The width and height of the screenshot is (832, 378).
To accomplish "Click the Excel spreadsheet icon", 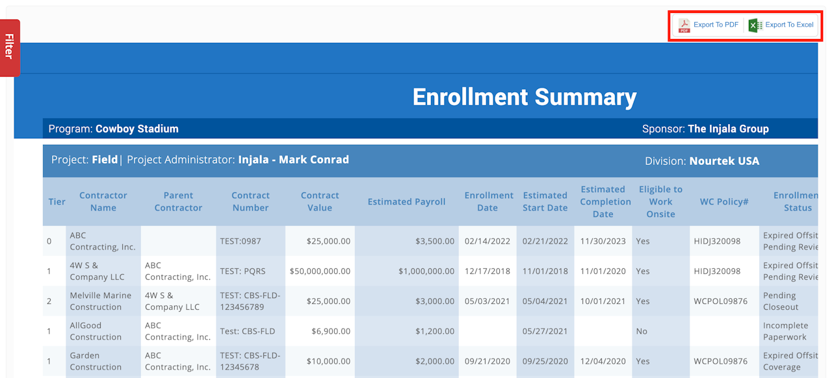I will tap(755, 25).
